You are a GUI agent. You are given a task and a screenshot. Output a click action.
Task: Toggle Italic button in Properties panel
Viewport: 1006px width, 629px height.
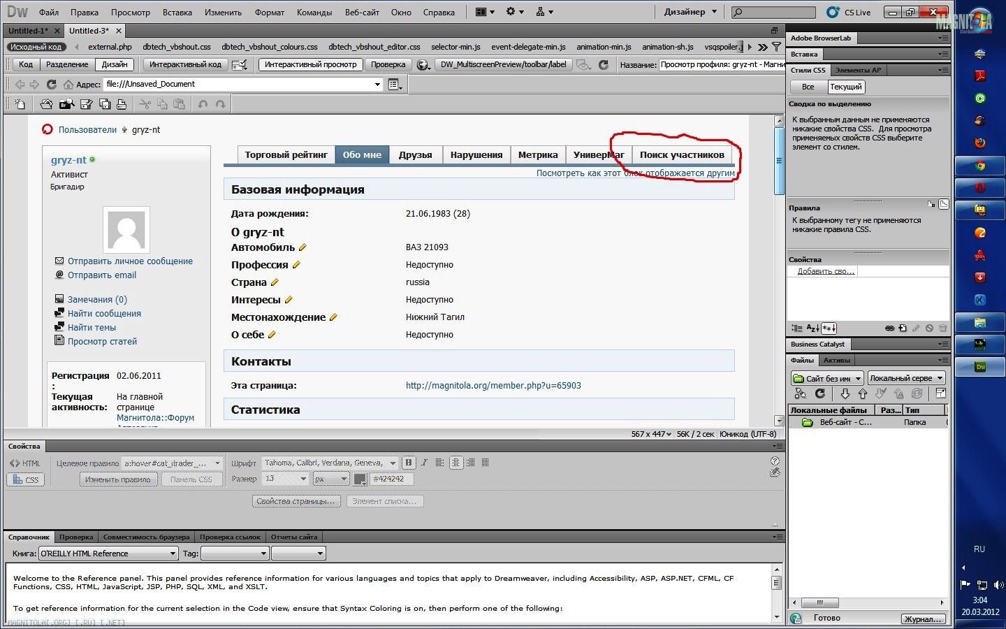(424, 463)
